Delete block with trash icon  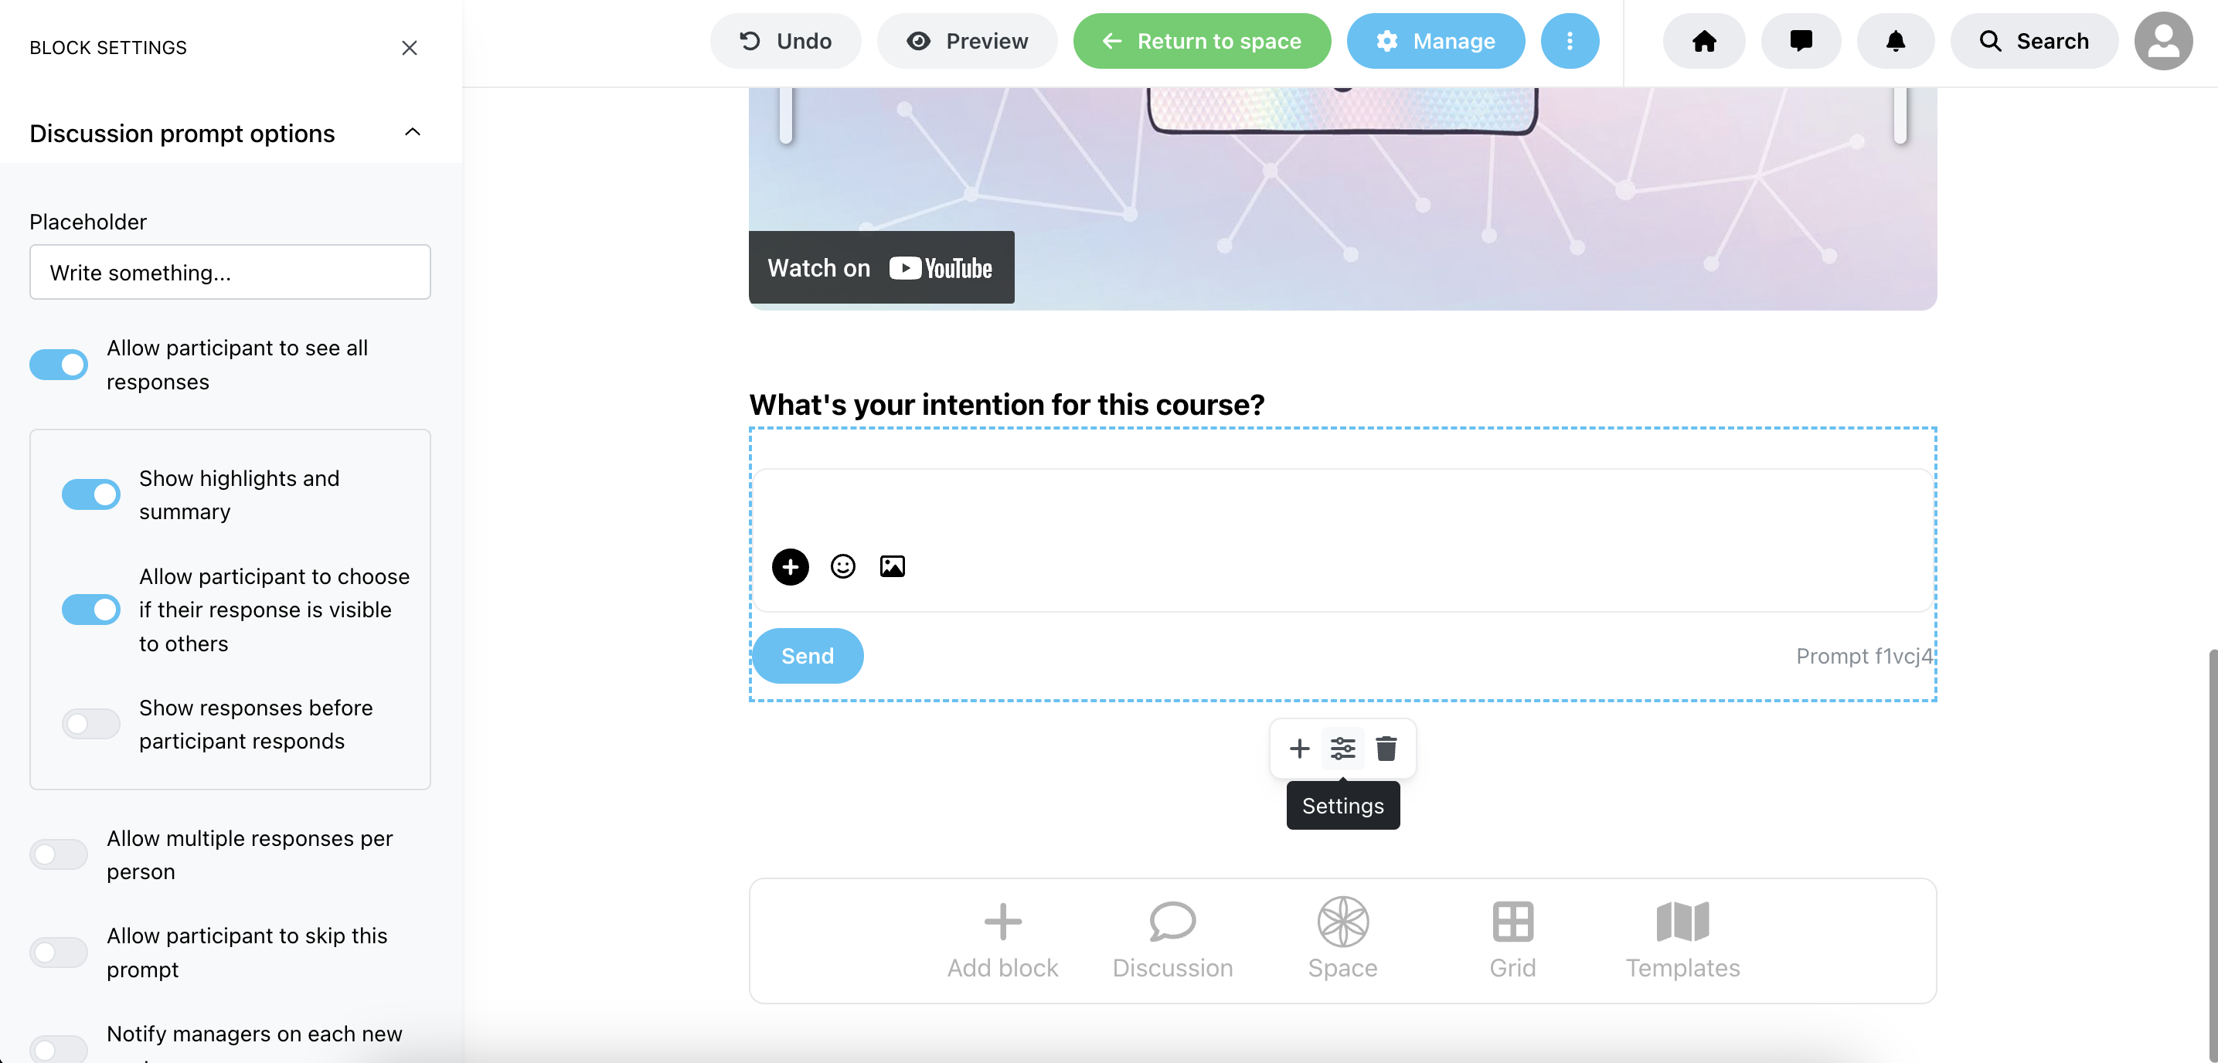1386,748
